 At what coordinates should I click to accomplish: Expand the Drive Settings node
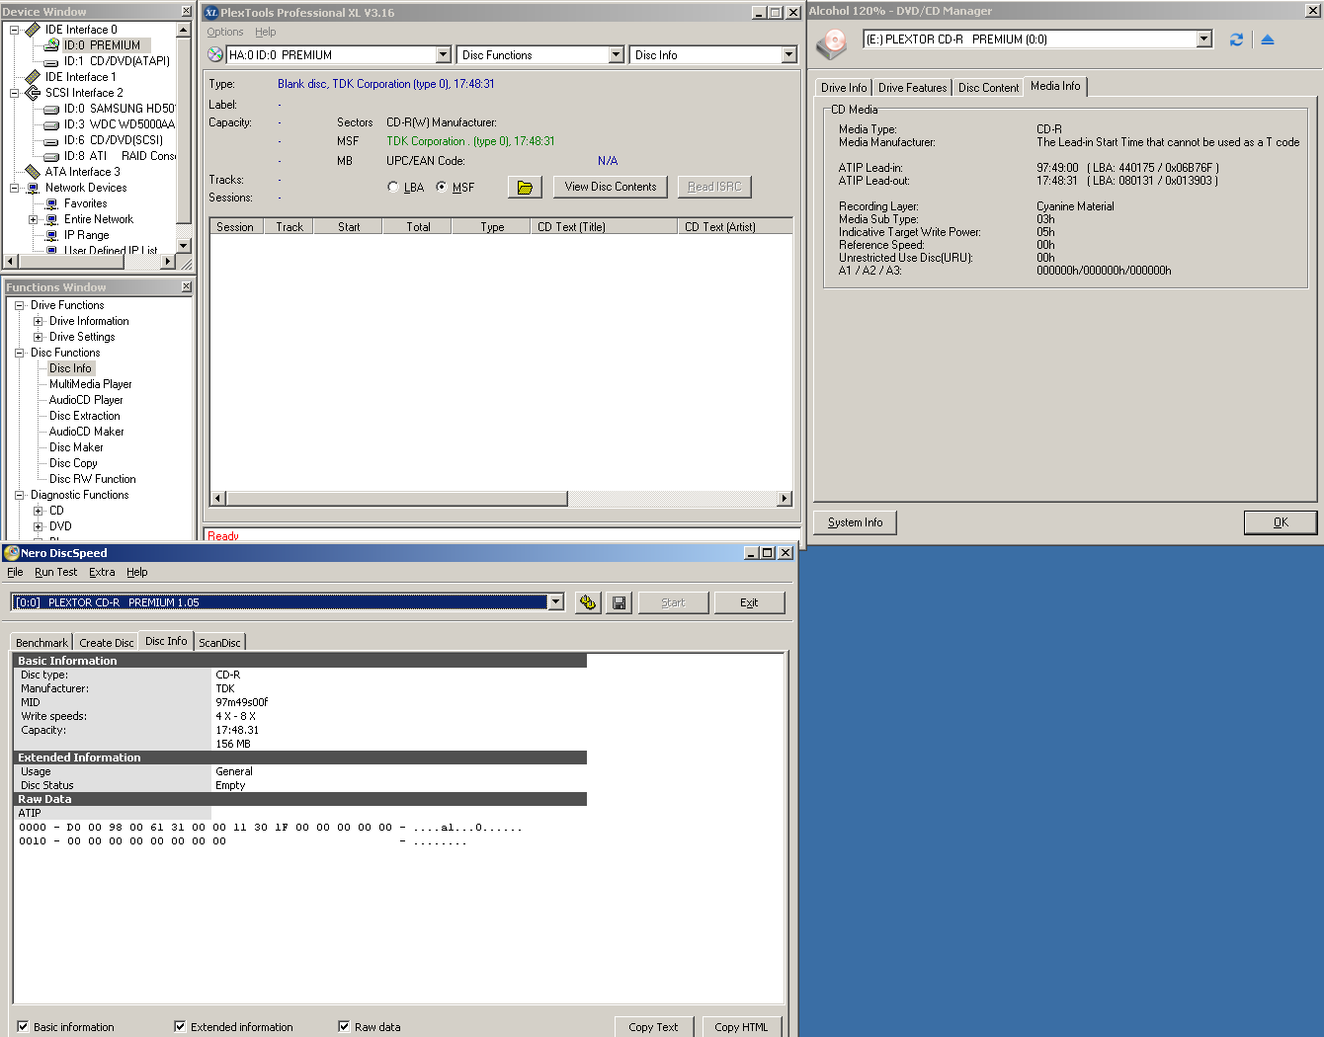pos(38,337)
